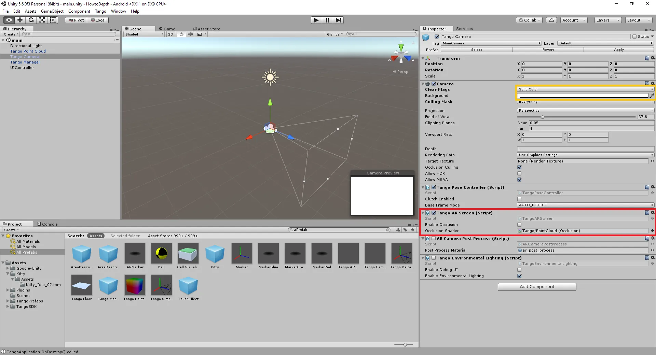Click the Add Component button
The height and width of the screenshot is (355, 656).
pos(537,287)
